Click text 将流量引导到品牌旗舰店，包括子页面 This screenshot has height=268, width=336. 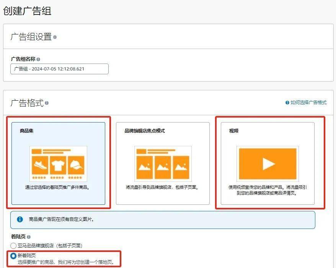pos(162,187)
